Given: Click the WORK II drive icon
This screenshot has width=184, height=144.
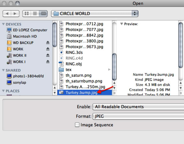Looking at the screenshot, I should tap(9, 55).
